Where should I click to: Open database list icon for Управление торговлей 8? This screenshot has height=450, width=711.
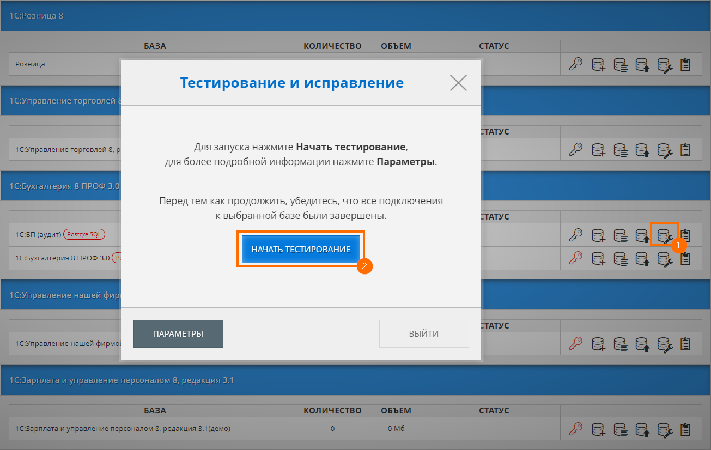(x=621, y=149)
